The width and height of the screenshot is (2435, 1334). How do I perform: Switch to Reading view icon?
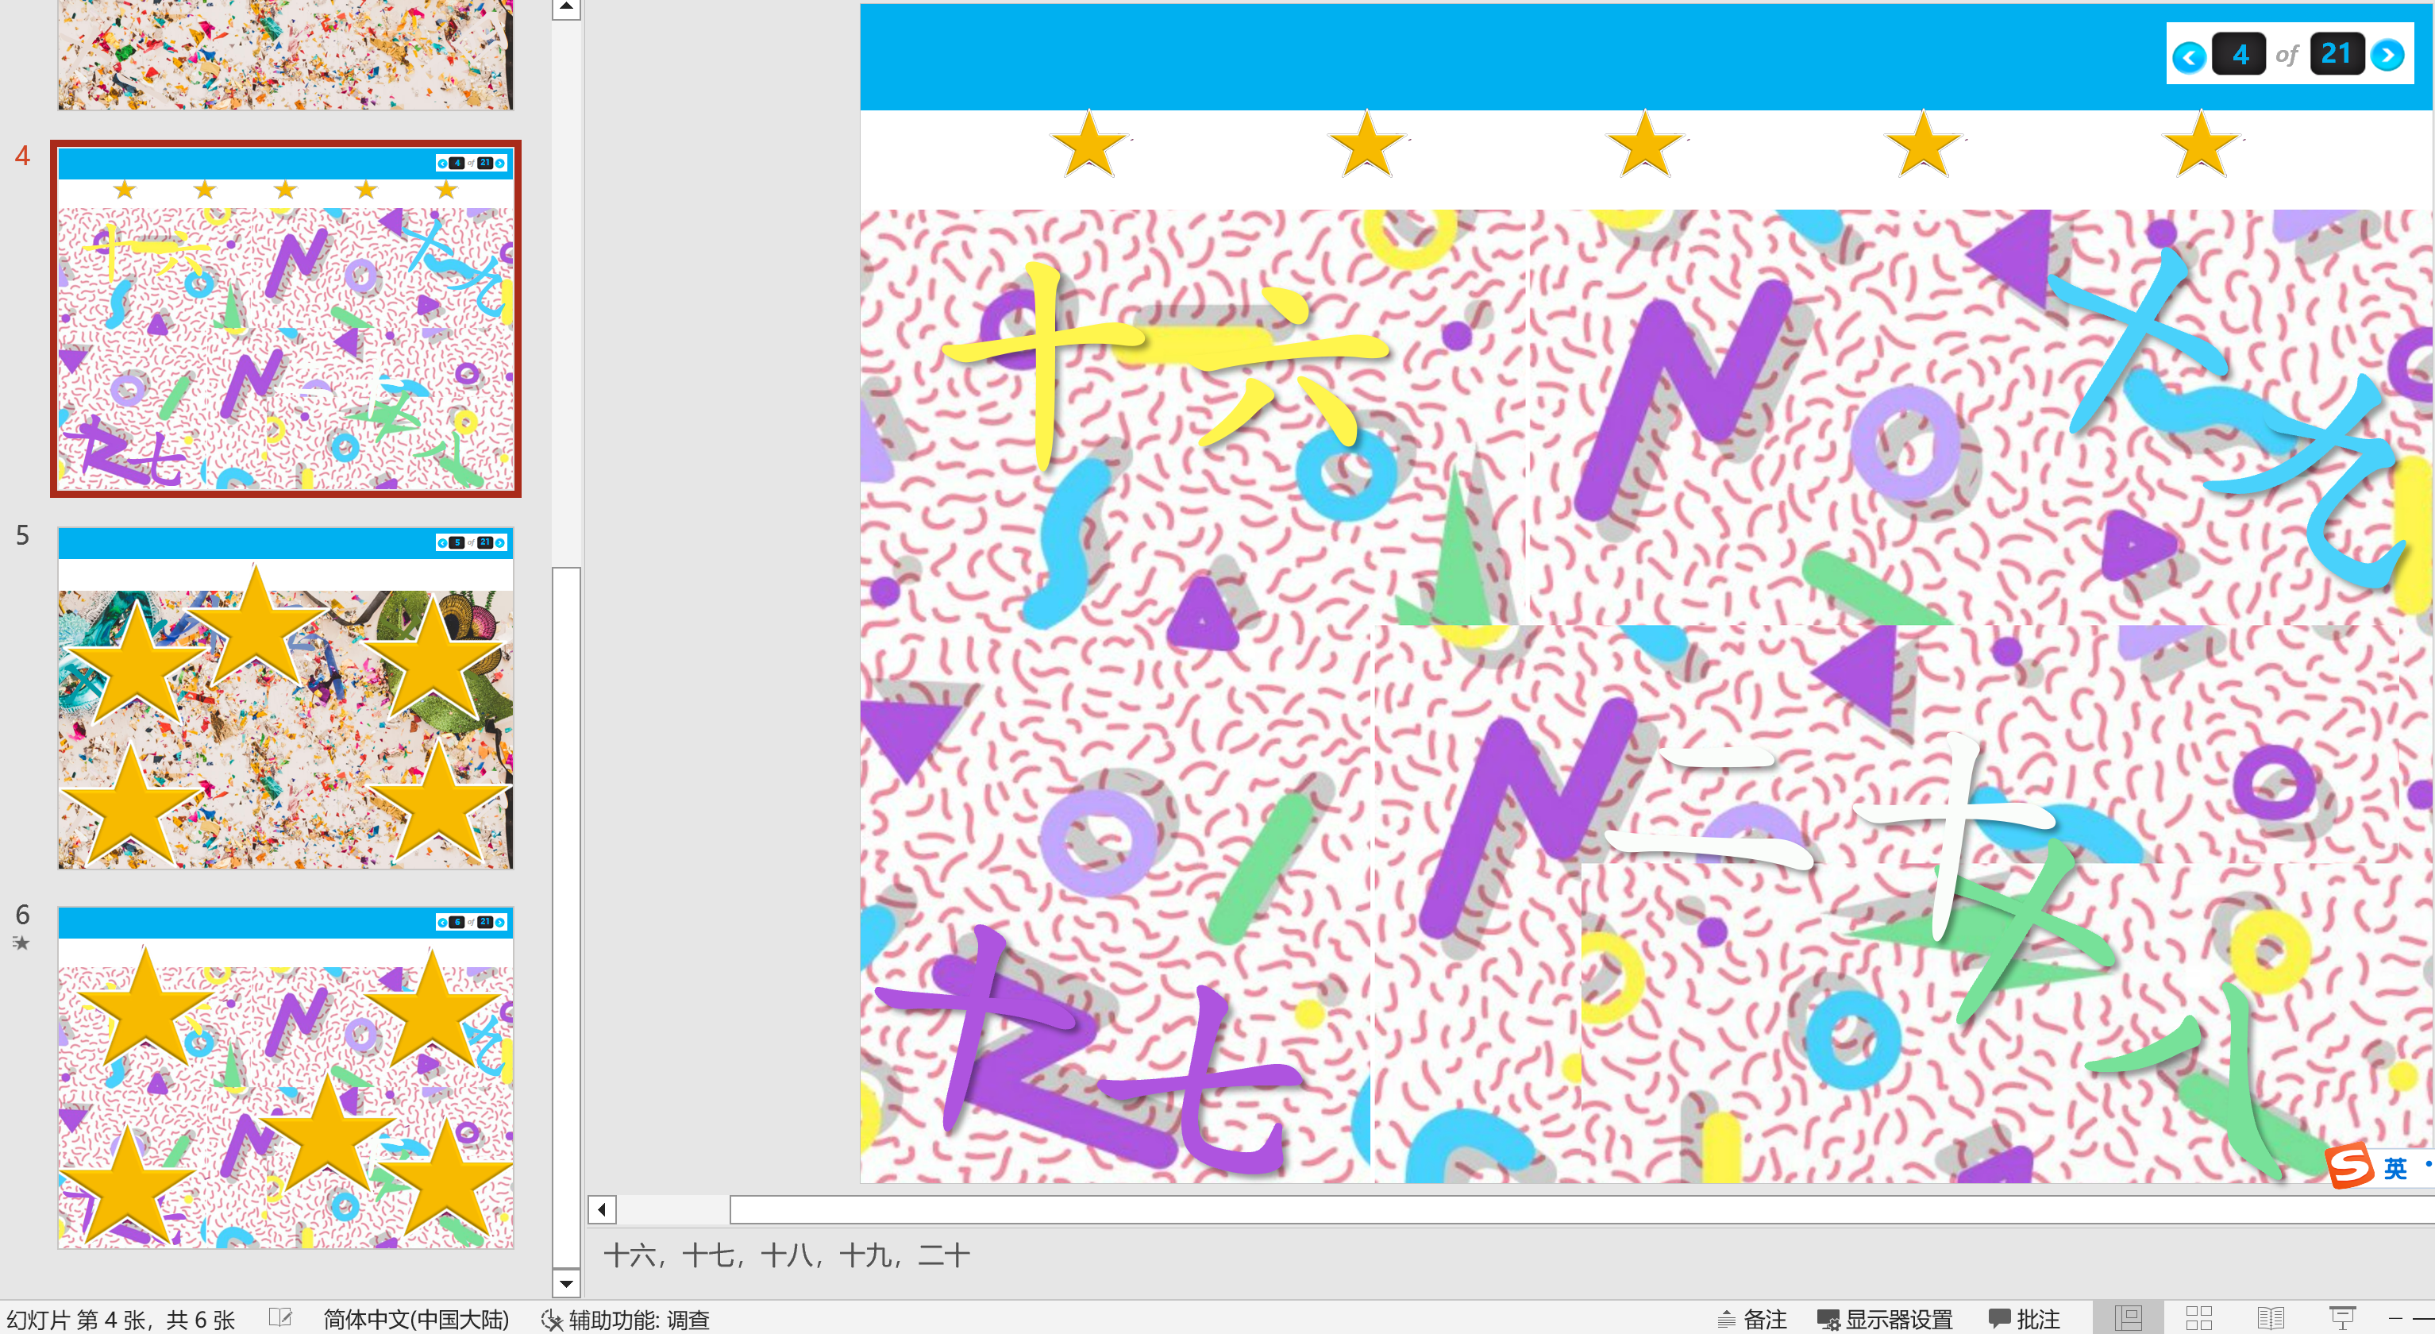2270,1318
